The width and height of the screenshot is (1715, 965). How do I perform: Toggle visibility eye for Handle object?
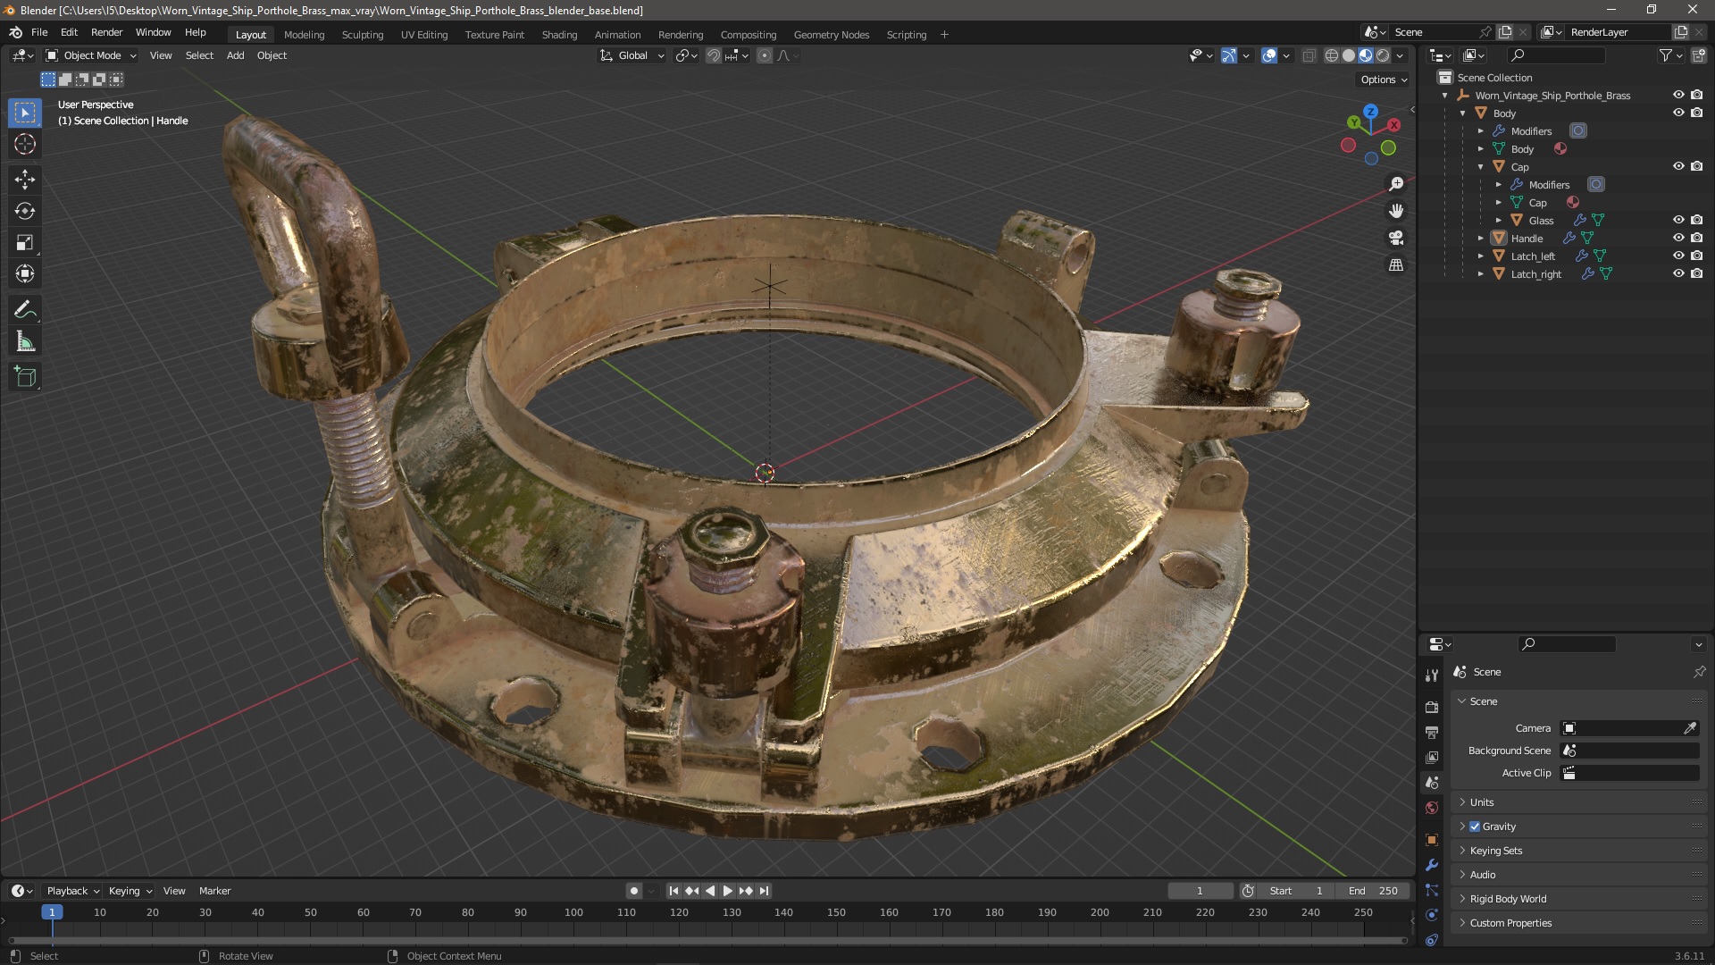pos(1678,238)
